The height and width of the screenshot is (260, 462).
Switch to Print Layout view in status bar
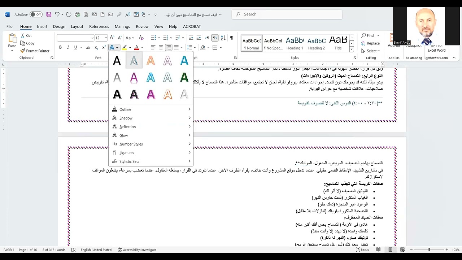(390, 250)
